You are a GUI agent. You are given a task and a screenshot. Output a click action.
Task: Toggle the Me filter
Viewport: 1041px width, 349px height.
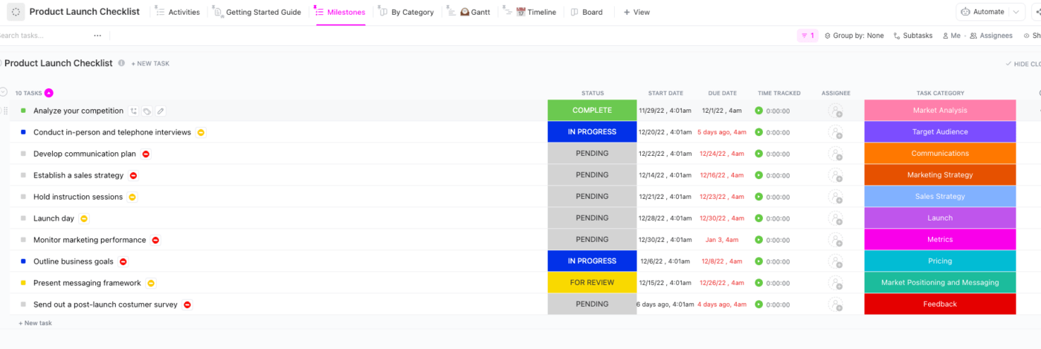click(951, 36)
